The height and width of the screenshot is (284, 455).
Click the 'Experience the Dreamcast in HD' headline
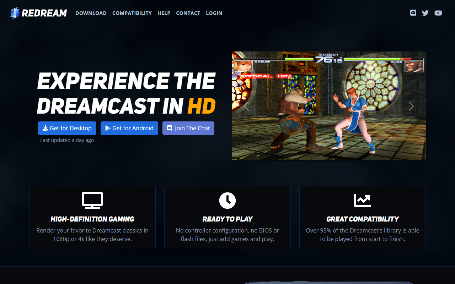tap(126, 93)
